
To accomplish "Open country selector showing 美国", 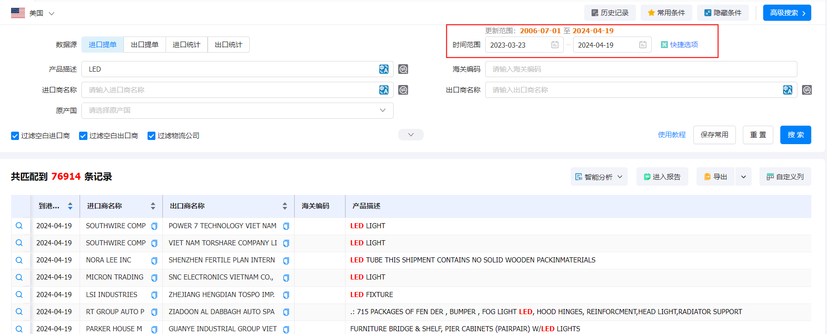I will coord(33,13).
